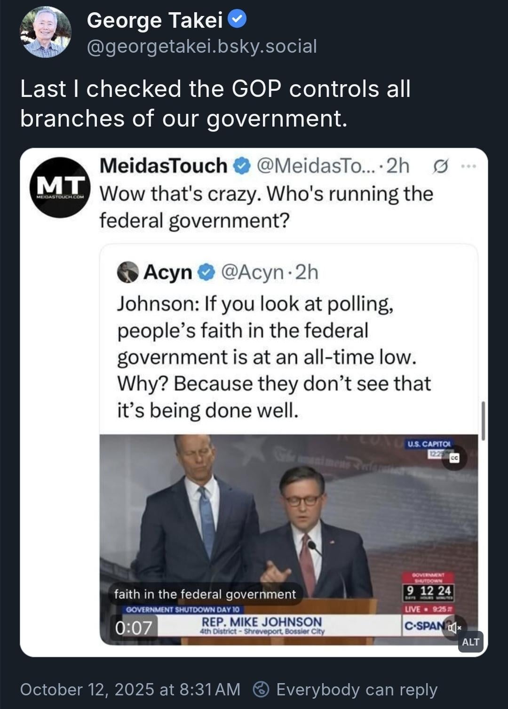Unmute the video with the speaker icon
Viewport: 508px width, 709px height.
coord(454,627)
